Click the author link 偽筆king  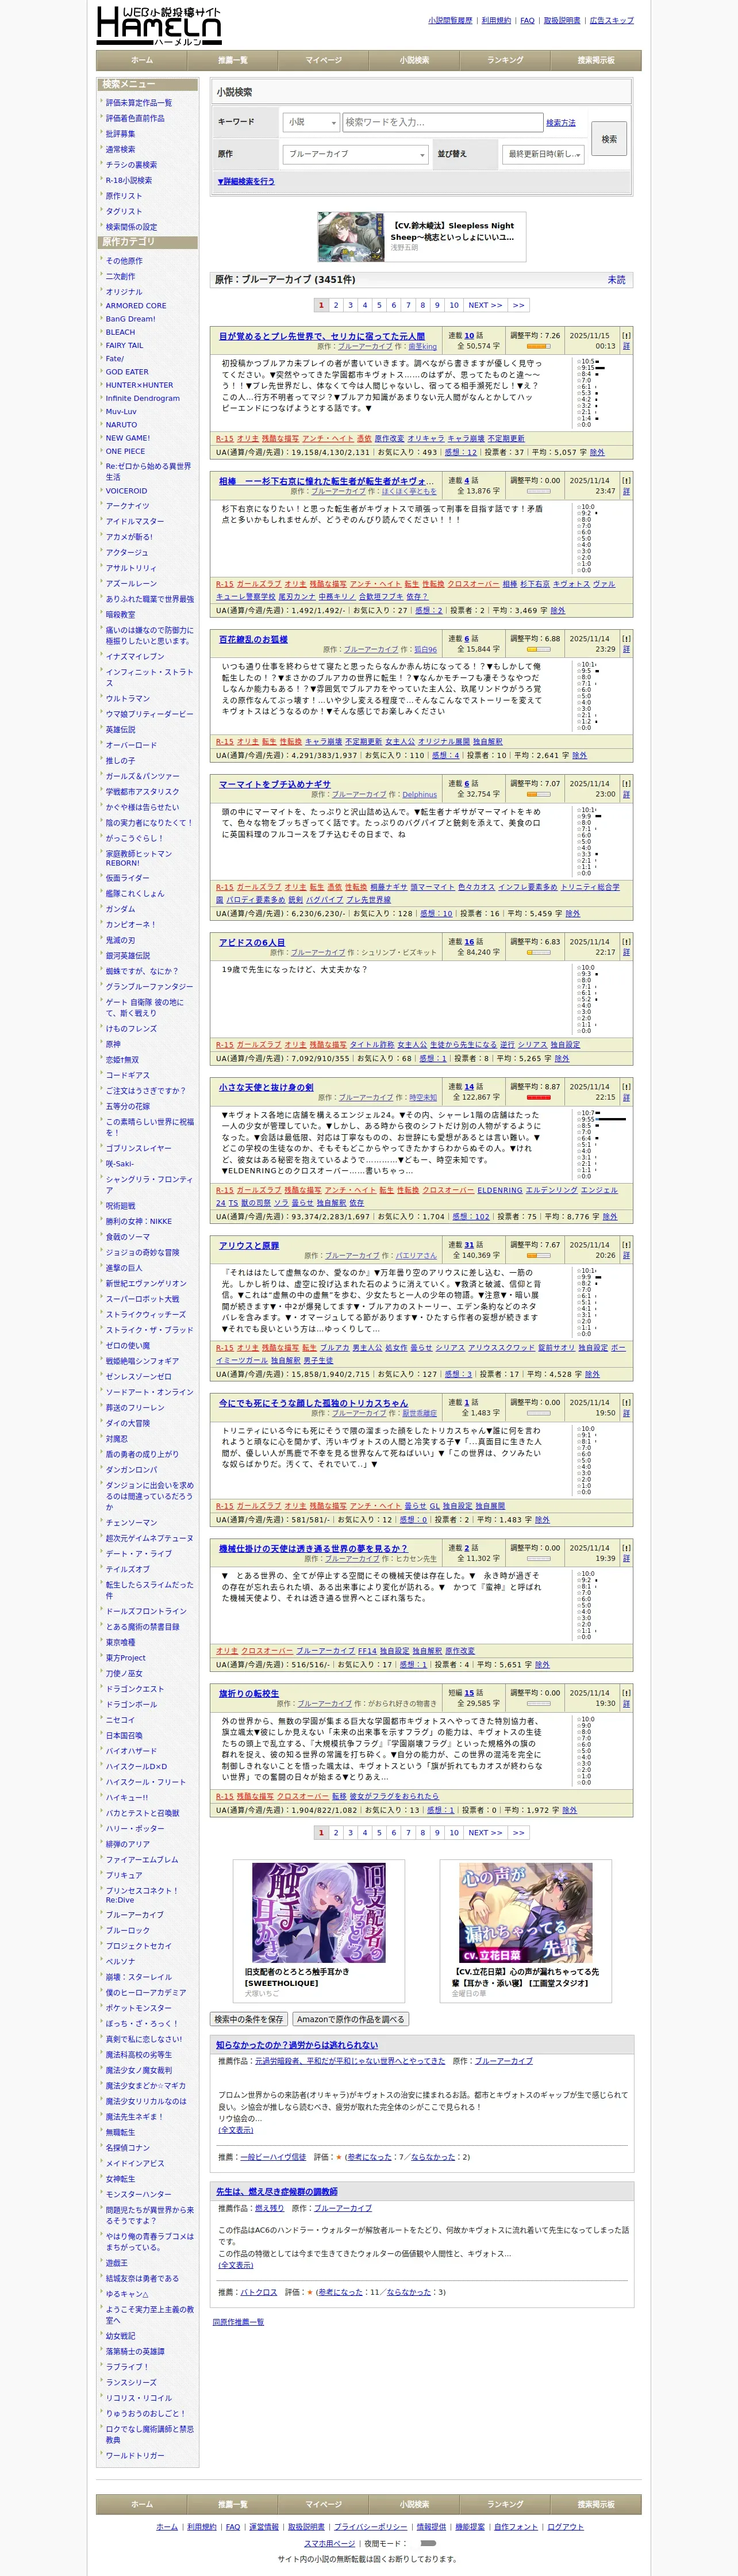click(x=422, y=347)
